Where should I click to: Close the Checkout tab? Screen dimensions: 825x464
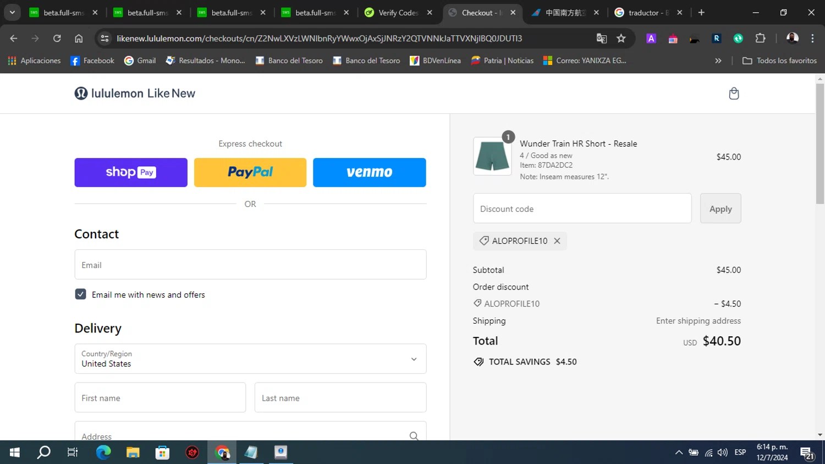pos(513,13)
